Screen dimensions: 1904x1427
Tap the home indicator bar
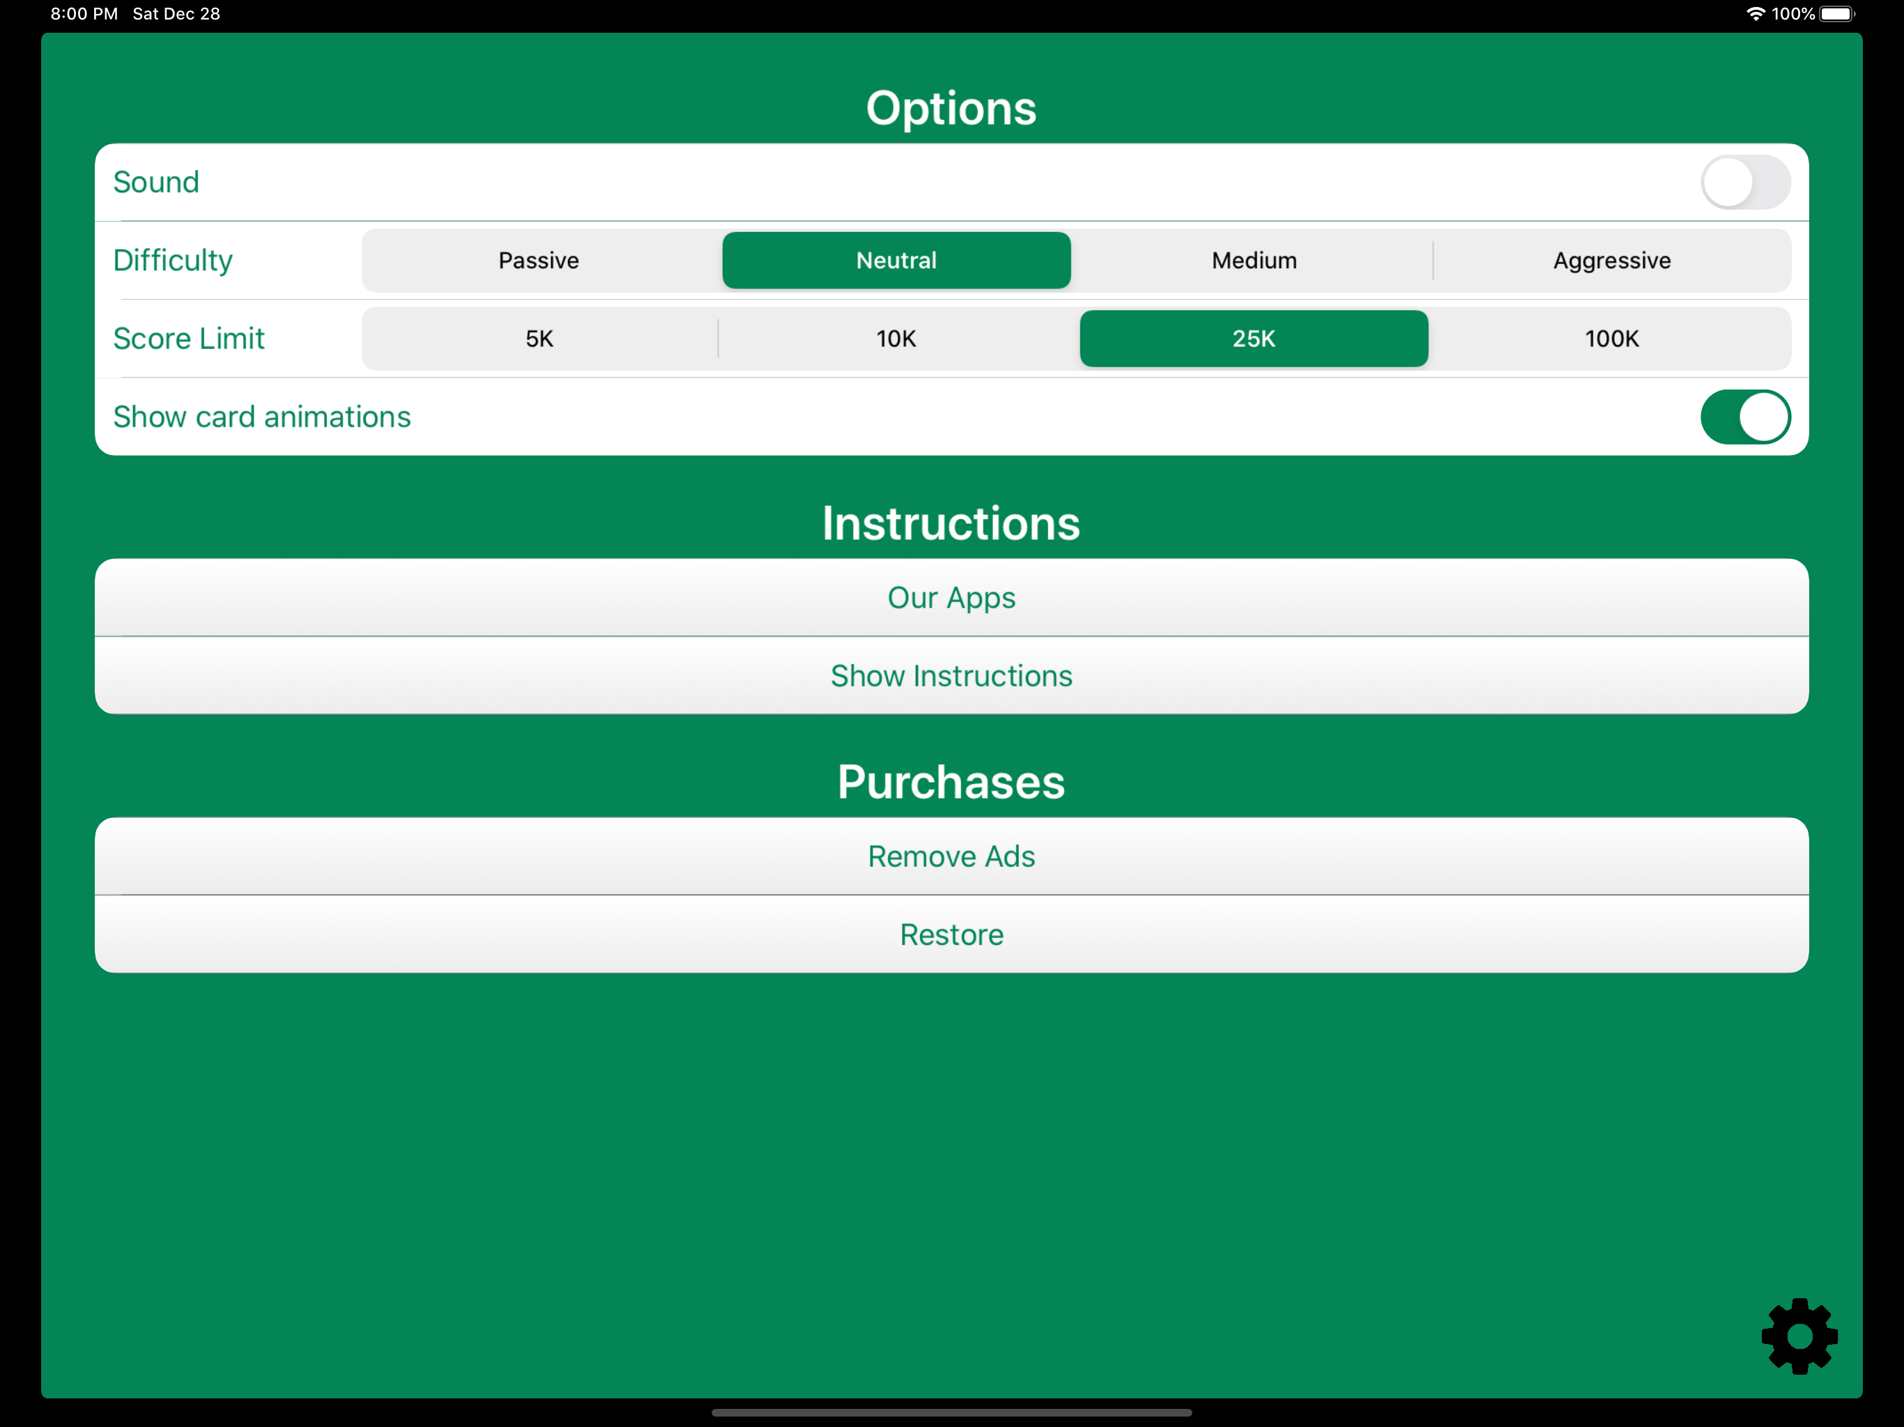coord(951,1412)
